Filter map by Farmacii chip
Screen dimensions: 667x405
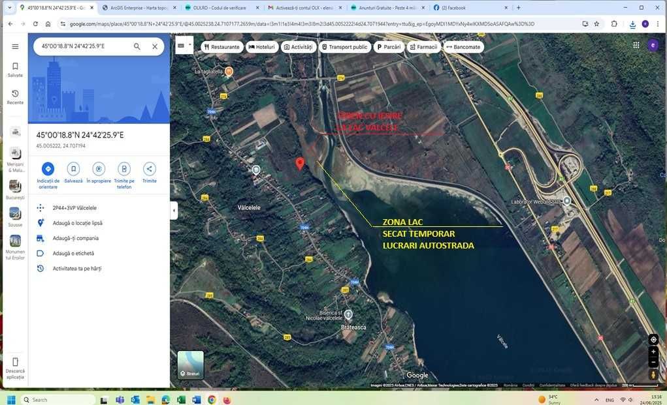[x=424, y=47]
